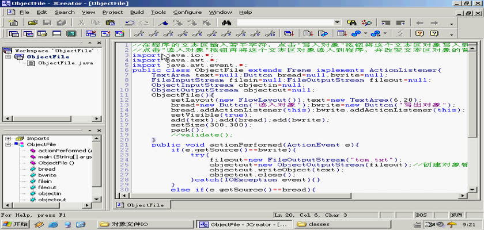Click the Paste clipboard icon
The height and width of the screenshot is (230, 484).
pyautogui.click(x=110, y=23)
